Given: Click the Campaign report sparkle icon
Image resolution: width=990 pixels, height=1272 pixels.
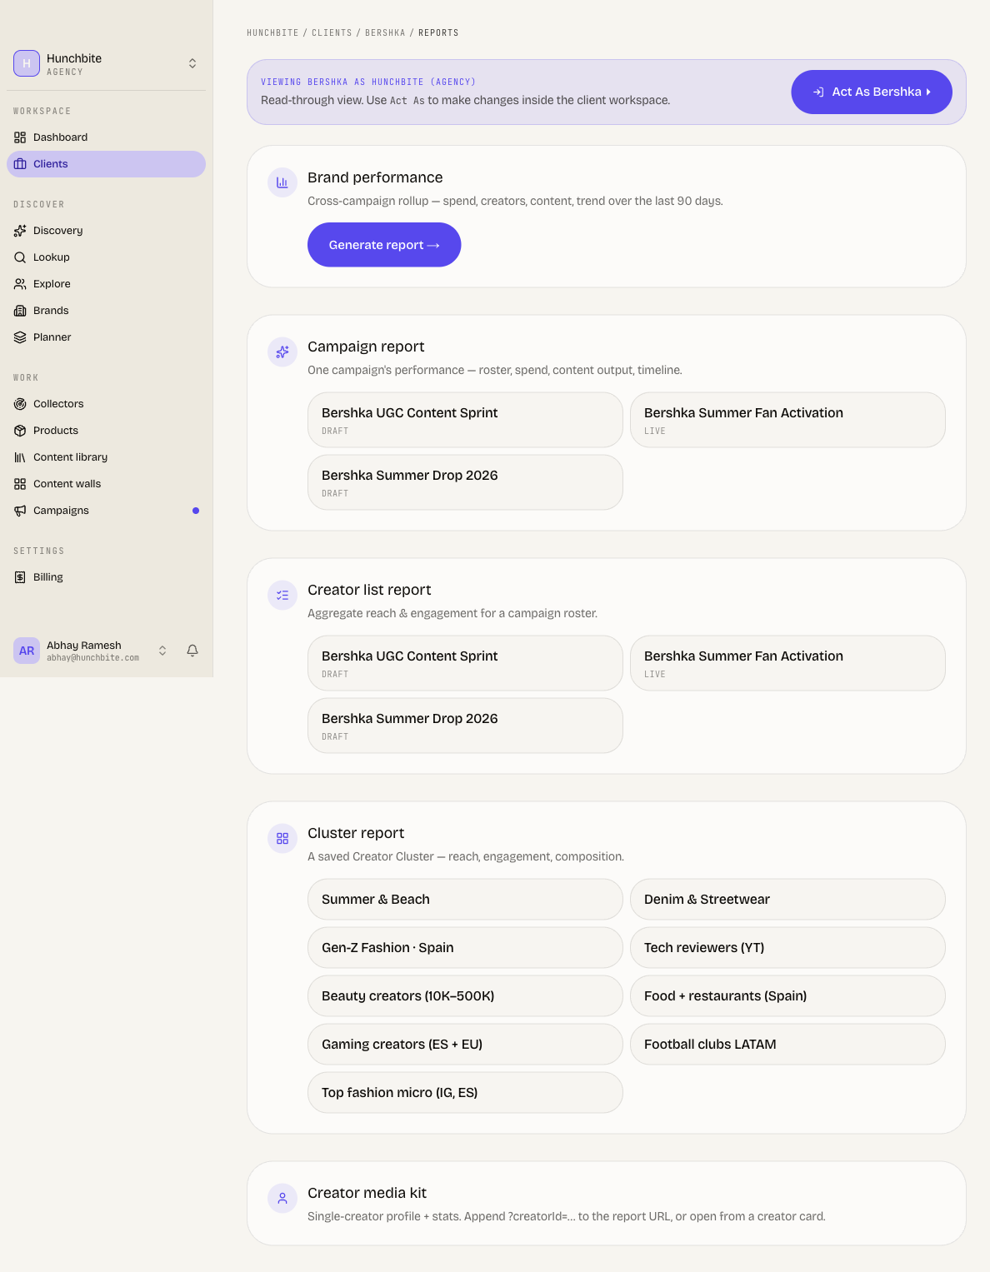Looking at the screenshot, I should tap(282, 352).
